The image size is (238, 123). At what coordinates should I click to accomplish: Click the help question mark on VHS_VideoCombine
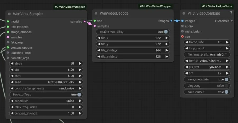(x=231, y=13)
